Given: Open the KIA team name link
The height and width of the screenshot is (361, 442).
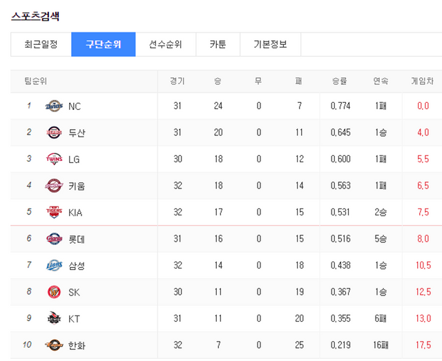Looking at the screenshot, I should click(75, 213).
